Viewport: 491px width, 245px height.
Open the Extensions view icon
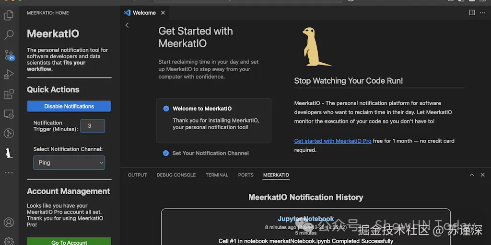[x=9, y=94]
